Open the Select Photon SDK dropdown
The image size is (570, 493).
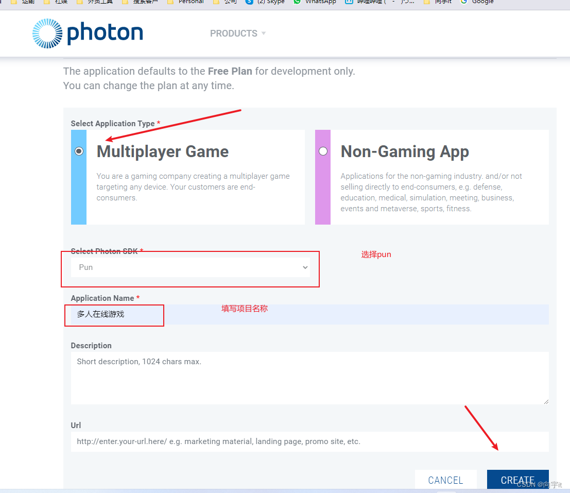point(191,267)
